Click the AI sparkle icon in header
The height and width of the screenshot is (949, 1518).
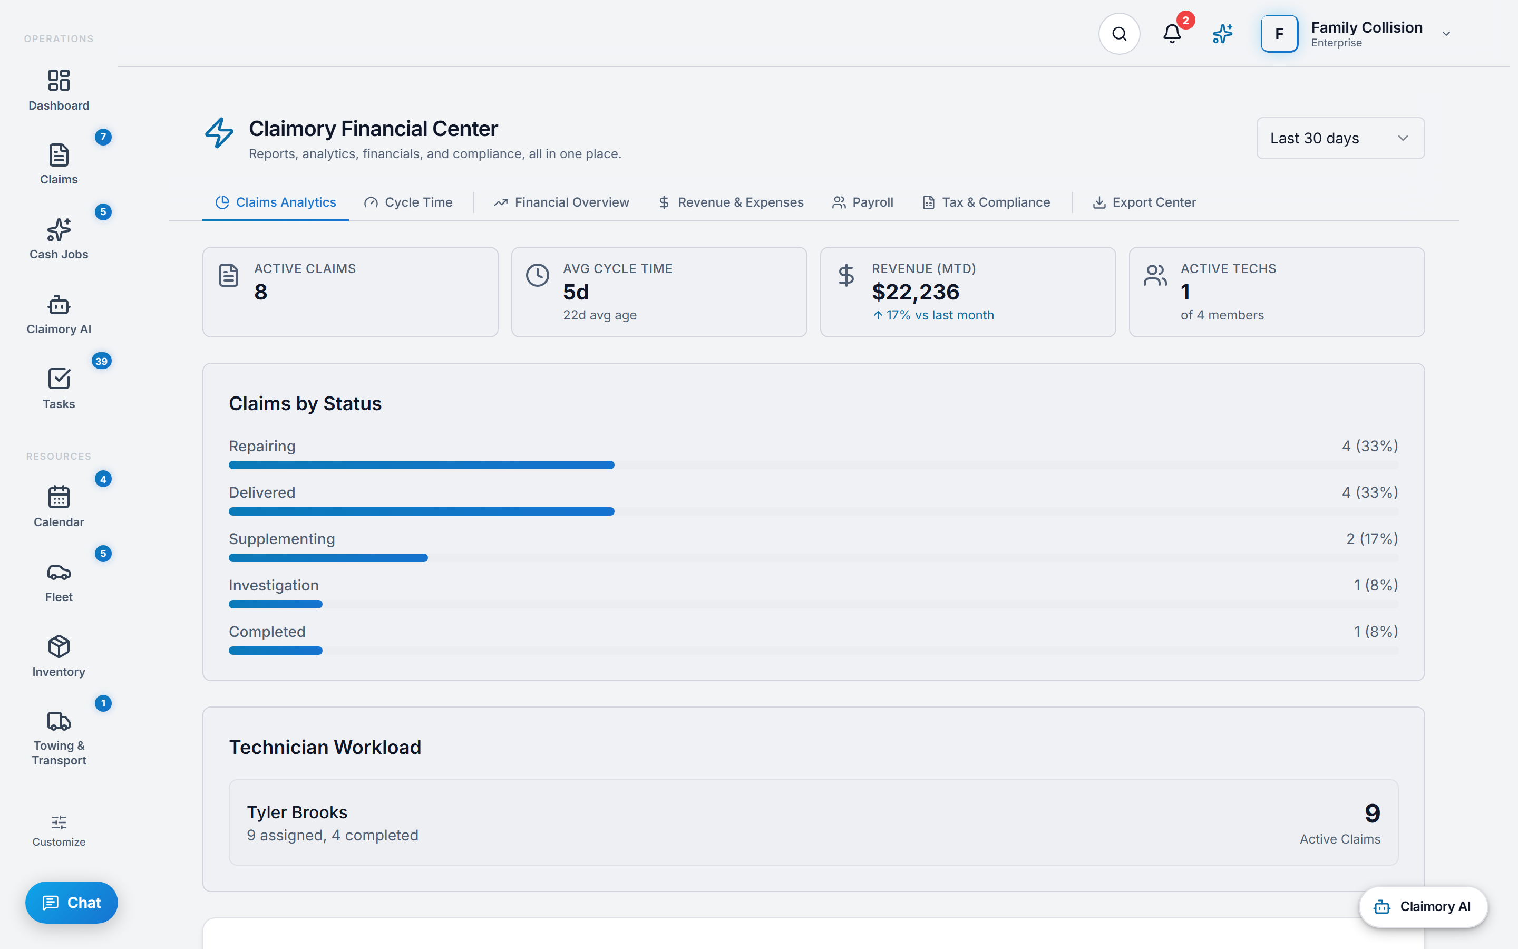[x=1222, y=34]
